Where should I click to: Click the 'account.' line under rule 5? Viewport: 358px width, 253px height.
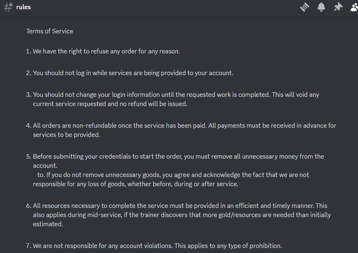pos(45,166)
